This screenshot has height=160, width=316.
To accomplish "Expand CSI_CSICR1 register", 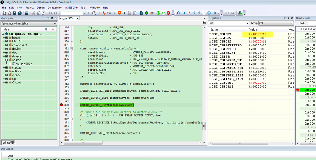I will [210, 34].
